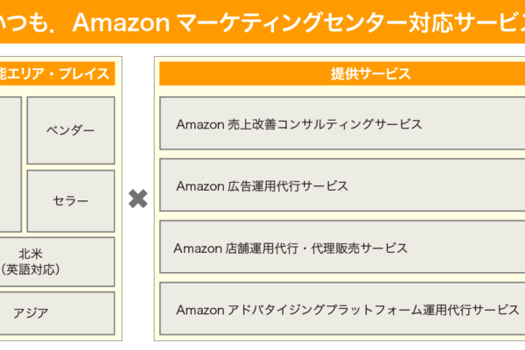
Task: Click the 提供サービス orange header
Action: coord(342,73)
